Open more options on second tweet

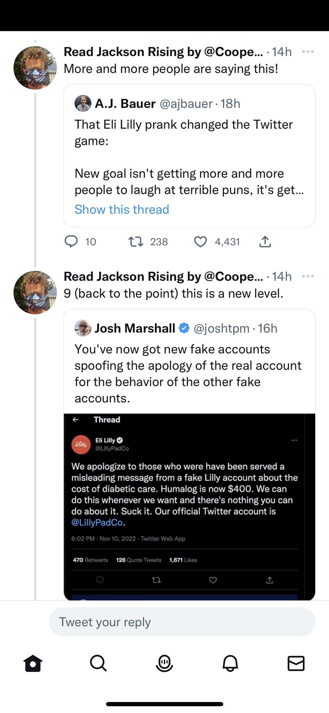308,277
